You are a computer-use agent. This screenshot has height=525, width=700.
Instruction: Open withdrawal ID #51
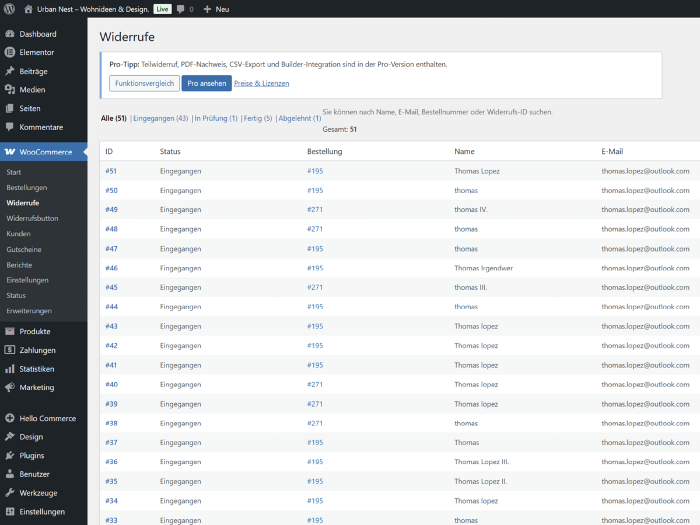tap(111, 171)
